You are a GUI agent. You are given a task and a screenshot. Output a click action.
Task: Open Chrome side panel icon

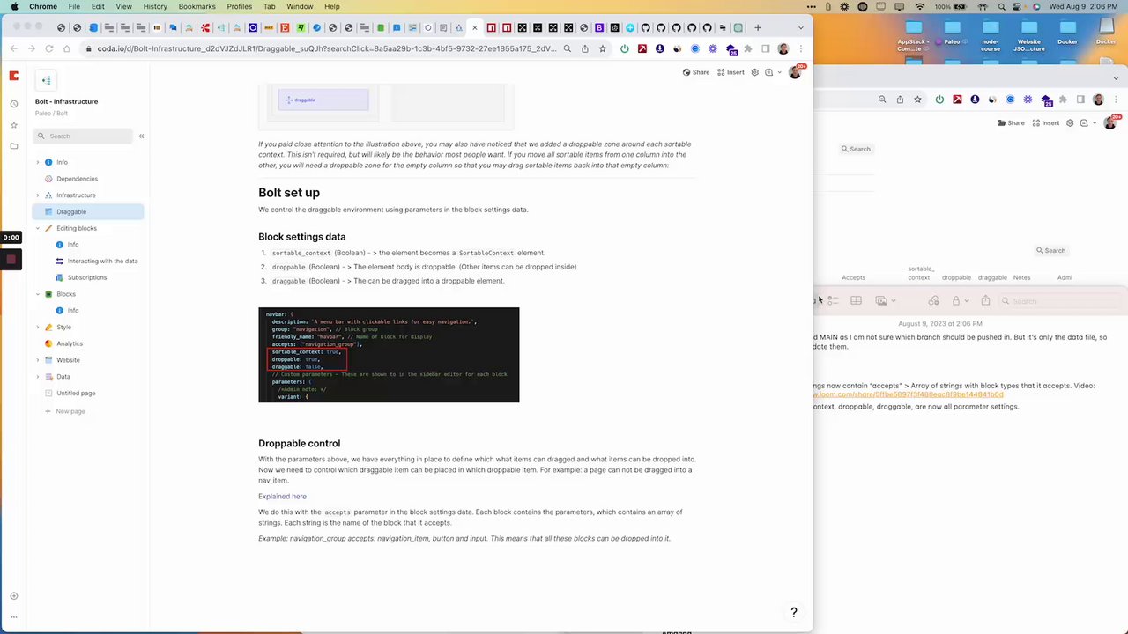click(x=766, y=48)
